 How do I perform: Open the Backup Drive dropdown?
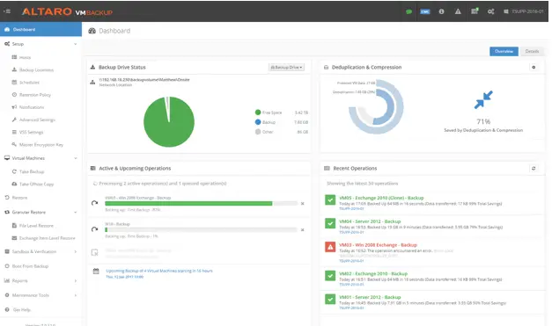coord(286,67)
